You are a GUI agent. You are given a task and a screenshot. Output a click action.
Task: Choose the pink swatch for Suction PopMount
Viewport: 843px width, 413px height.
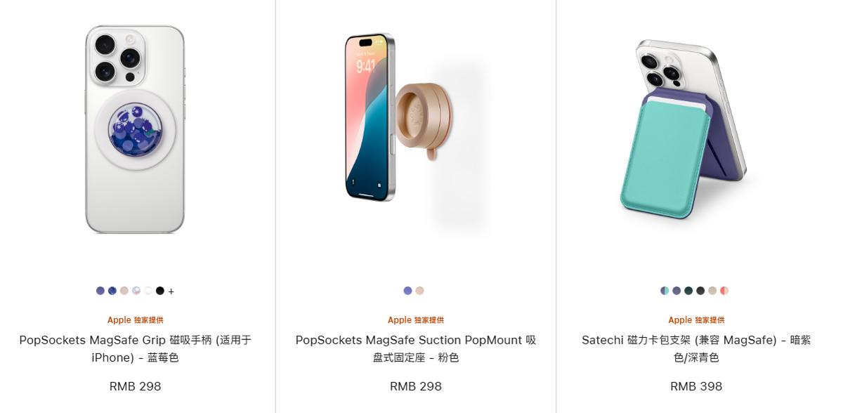pyautogui.click(x=419, y=291)
